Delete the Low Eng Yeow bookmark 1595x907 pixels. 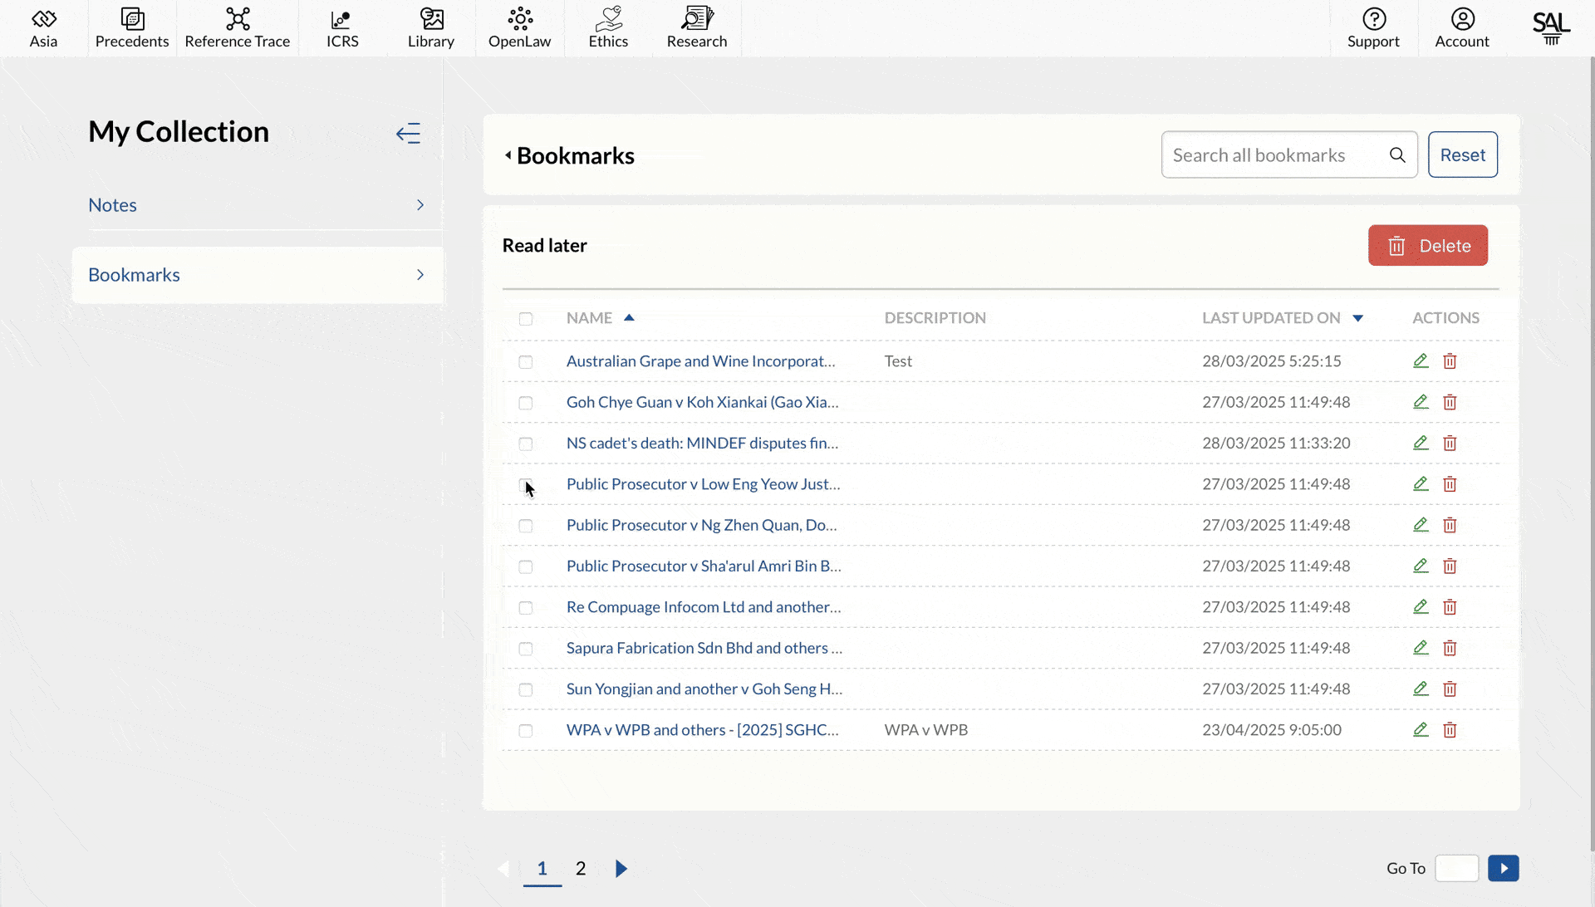[1450, 483]
